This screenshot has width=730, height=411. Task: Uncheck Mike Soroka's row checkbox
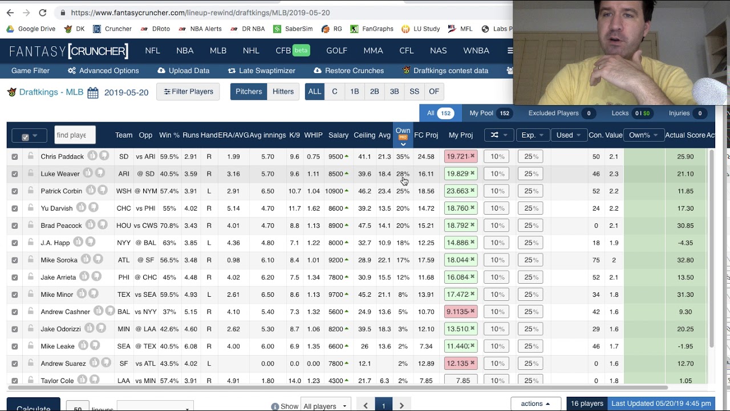coord(15,260)
